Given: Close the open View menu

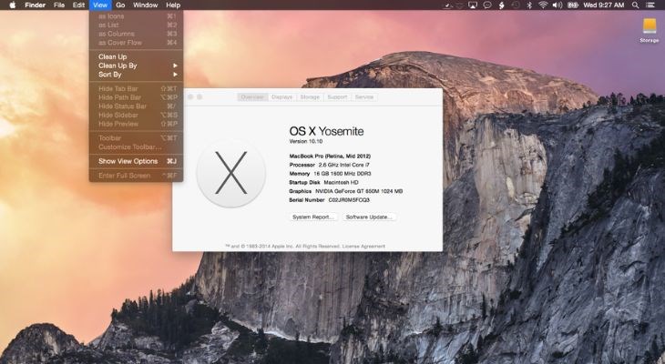Looking at the screenshot, I should tap(100, 5).
